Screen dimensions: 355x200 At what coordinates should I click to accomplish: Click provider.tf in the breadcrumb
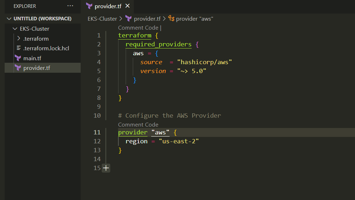pyautogui.click(x=147, y=19)
